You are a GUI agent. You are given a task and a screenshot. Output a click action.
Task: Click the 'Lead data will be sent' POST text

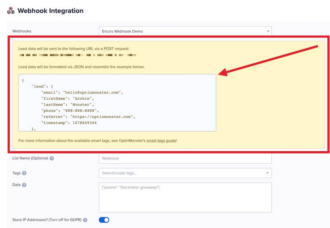74,49
